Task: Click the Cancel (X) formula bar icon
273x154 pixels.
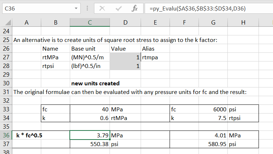Action: 103,8
